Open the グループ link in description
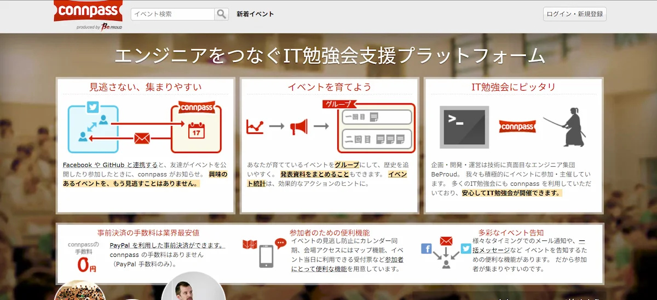657x300 pixels. [347, 164]
